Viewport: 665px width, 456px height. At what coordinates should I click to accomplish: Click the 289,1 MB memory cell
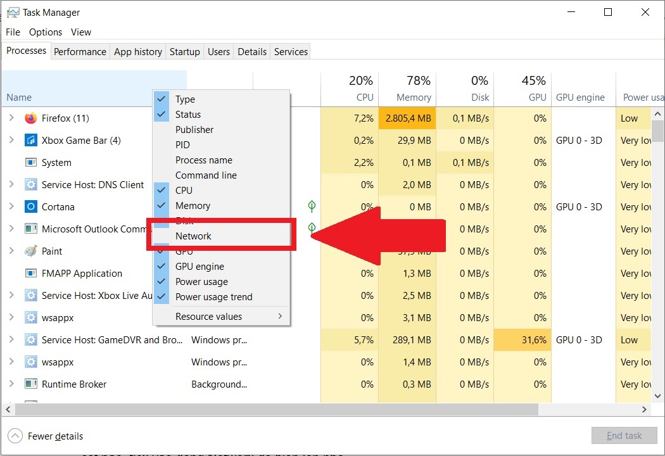pyautogui.click(x=407, y=339)
